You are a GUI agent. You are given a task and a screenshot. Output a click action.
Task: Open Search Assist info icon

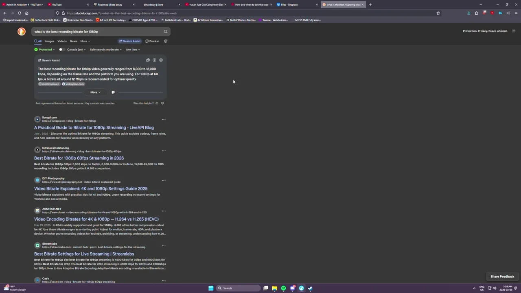pyautogui.click(x=154, y=60)
